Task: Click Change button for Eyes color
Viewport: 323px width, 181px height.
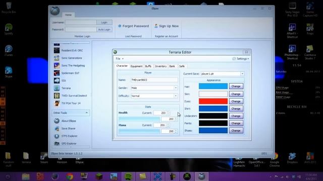Action: [236, 102]
